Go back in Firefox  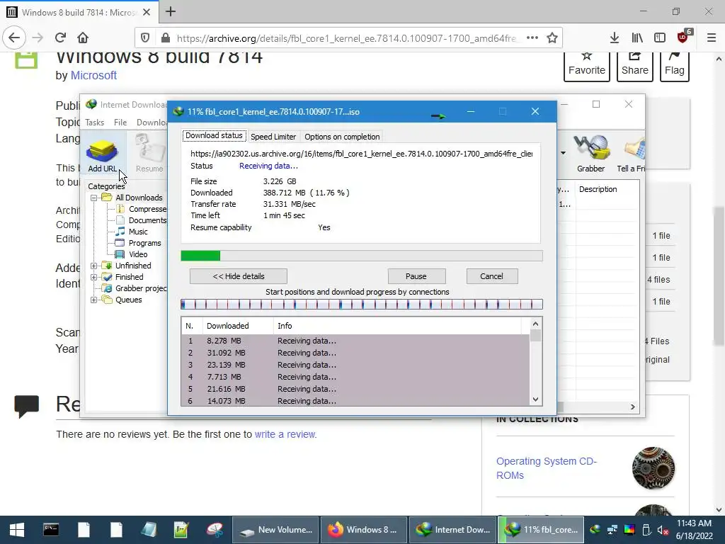coord(14,38)
